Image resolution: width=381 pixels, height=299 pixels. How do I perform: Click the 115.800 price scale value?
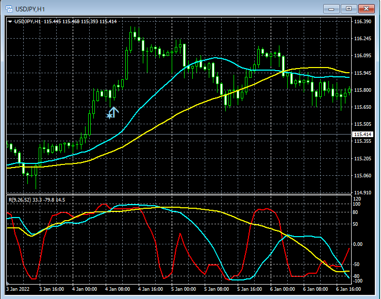(x=362, y=90)
